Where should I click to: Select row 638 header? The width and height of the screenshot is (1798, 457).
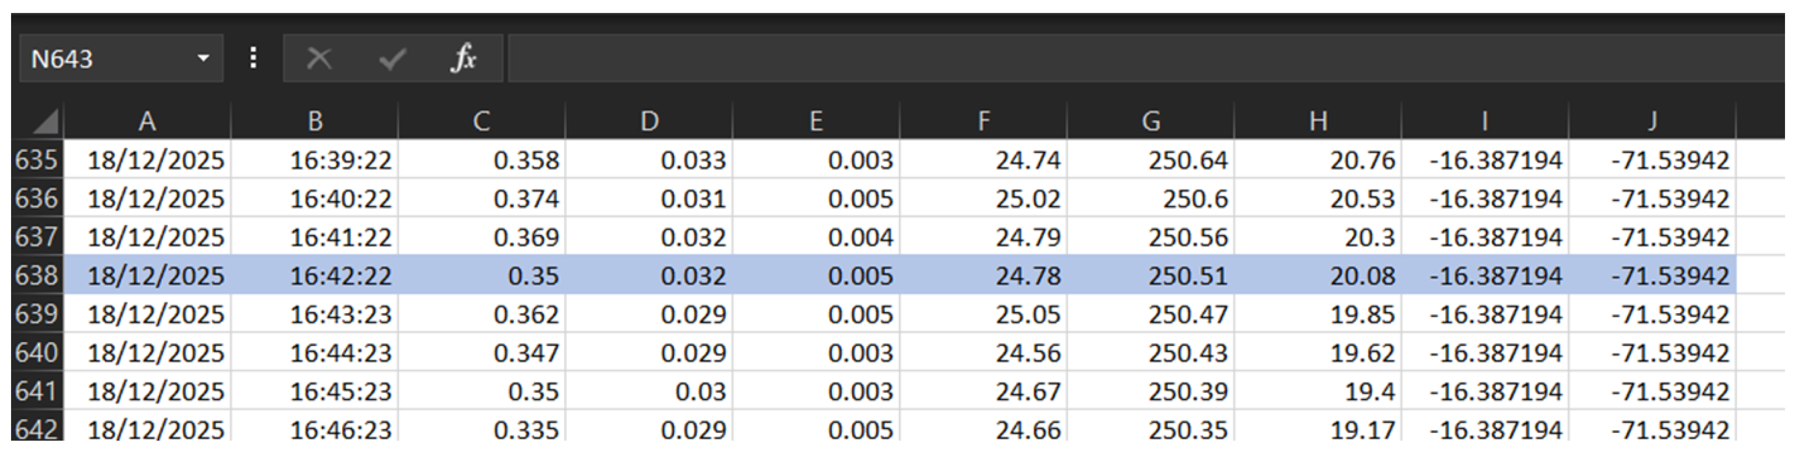[x=37, y=275]
